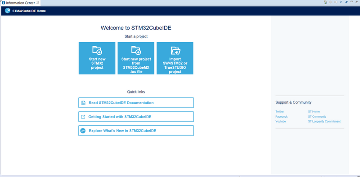The width and height of the screenshot is (360, 177).
Task: Click the STM32CubeIDE Home logo icon
Action: point(8,10)
